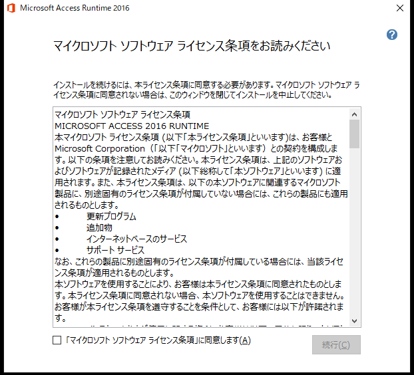414x375 pixels.
Task: Click the text 'MICROSOFT ACCESS 2016 RUNTIME'
Action: click(x=132, y=126)
